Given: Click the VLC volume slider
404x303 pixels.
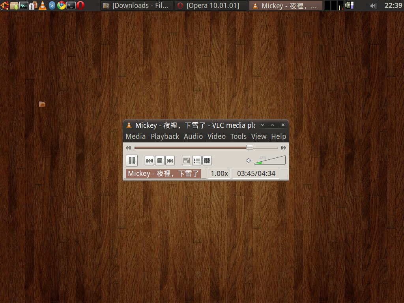Looking at the screenshot, I should click(x=270, y=160).
